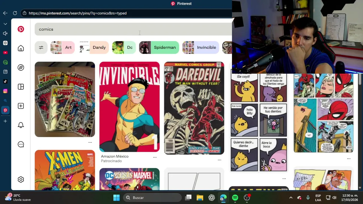The width and height of the screenshot is (363, 204).
Task: Open the Windows Start menu
Action: 116,197
